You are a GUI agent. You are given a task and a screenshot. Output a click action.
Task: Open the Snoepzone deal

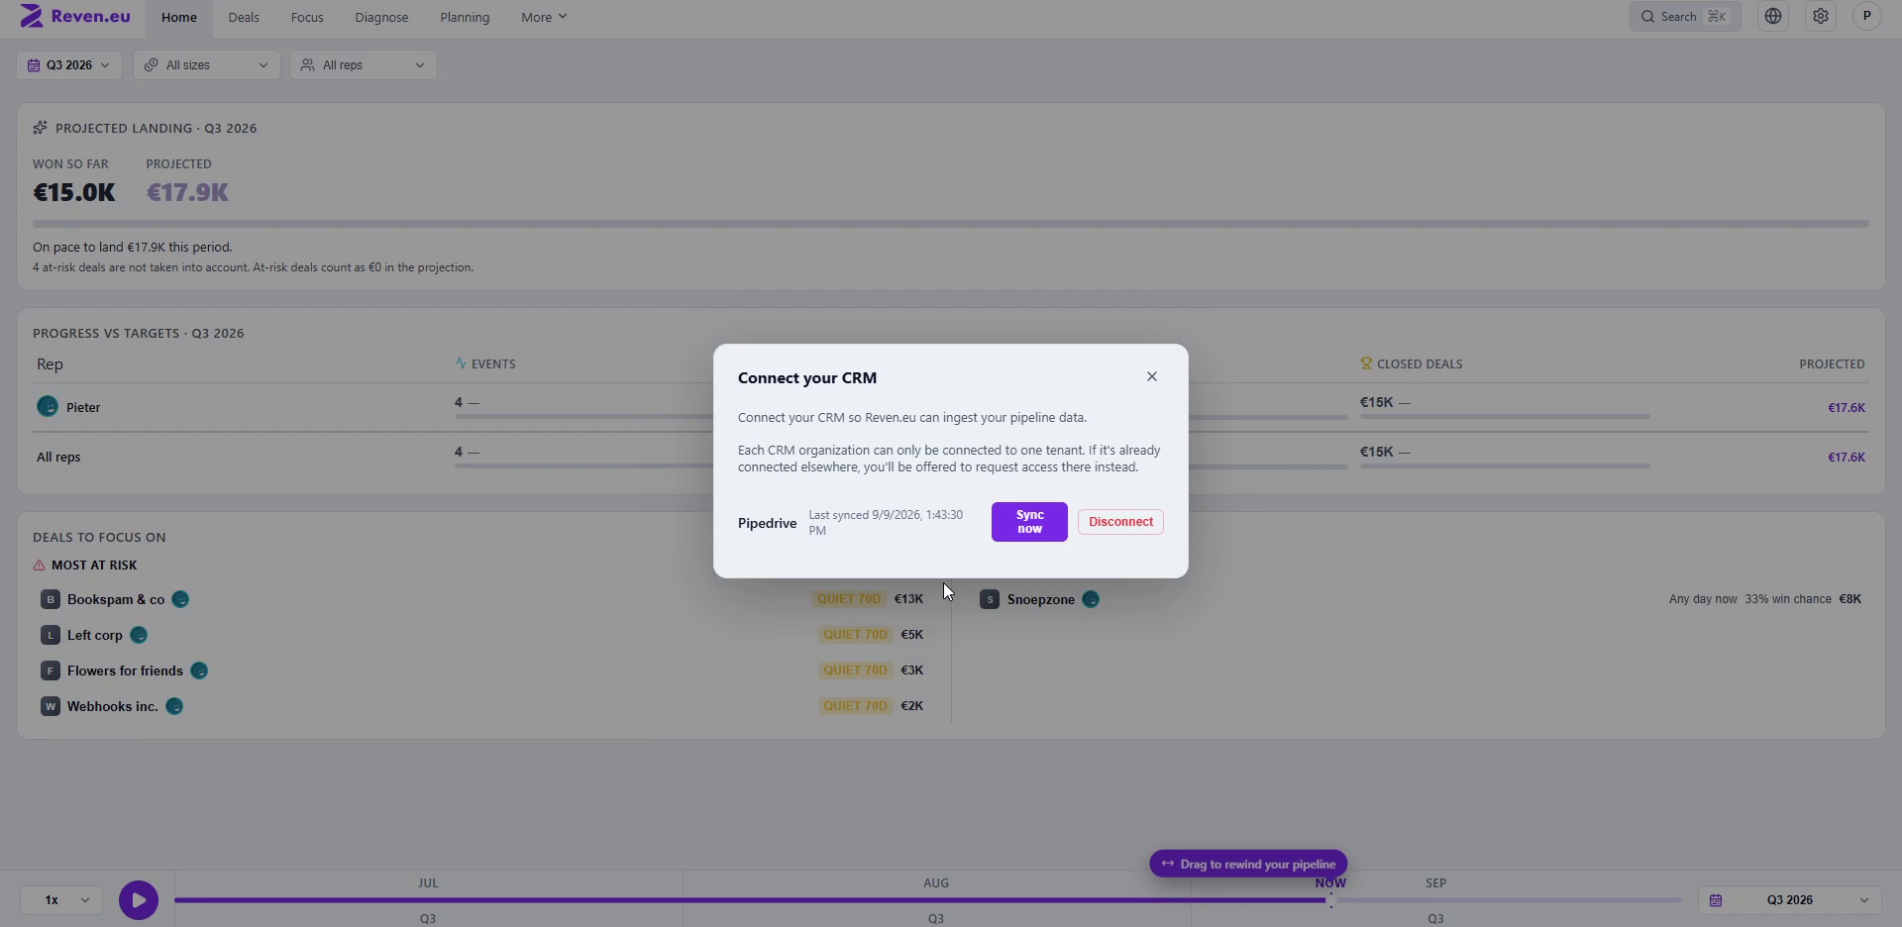(x=1041, y=599)
